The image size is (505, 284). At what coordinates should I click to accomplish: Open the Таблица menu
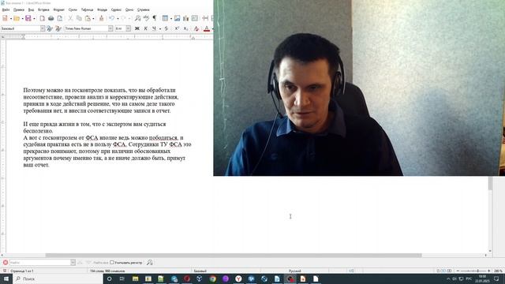(87, 9)
